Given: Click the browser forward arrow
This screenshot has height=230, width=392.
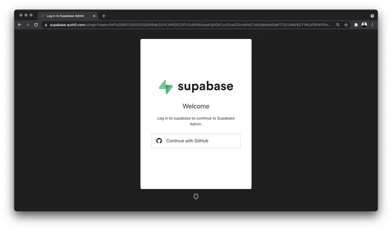Looking at the screenshot, I should pos(28,25).
